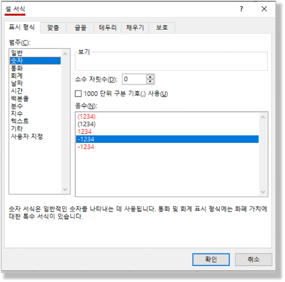
Task: Select the 숫자 category
Action: click(x=35, y=60)
